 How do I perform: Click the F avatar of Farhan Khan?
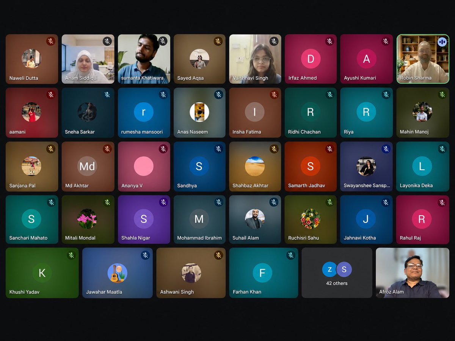262,273
